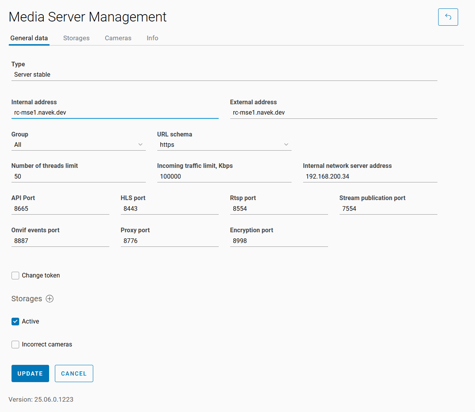Image resolution: width=475 pixels, height=412 pixels.
Task: Uncheck the Active checkbox
Action: [x=15, y=322]
